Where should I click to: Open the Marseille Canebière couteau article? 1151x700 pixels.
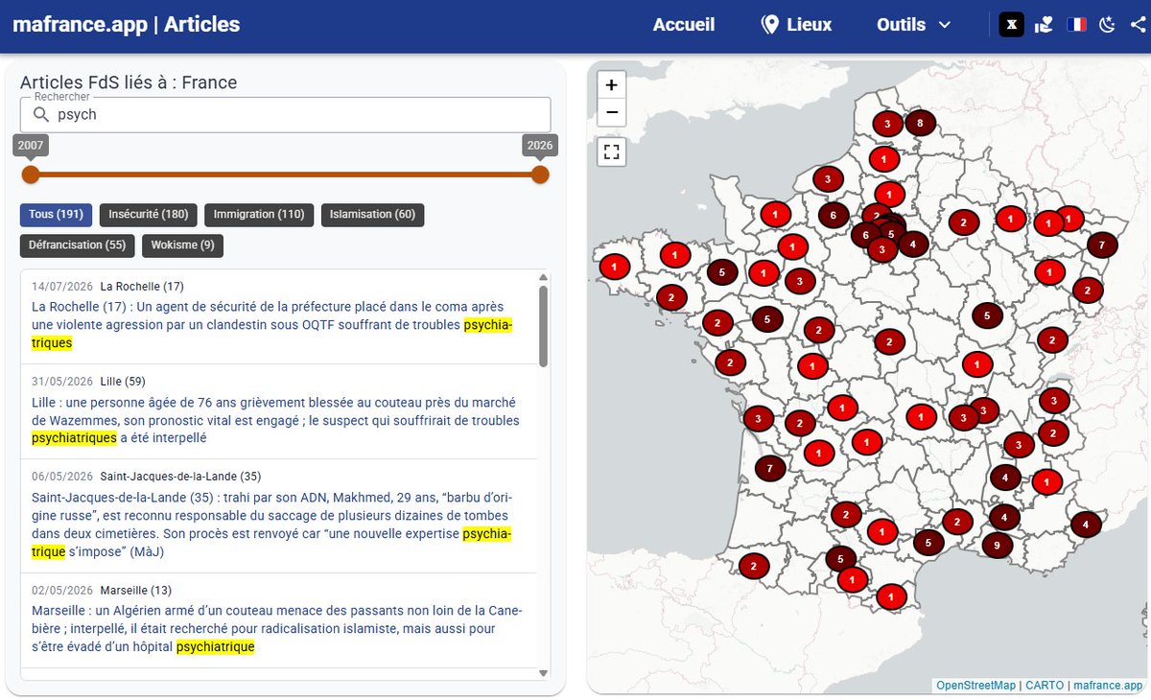point(277,629)
